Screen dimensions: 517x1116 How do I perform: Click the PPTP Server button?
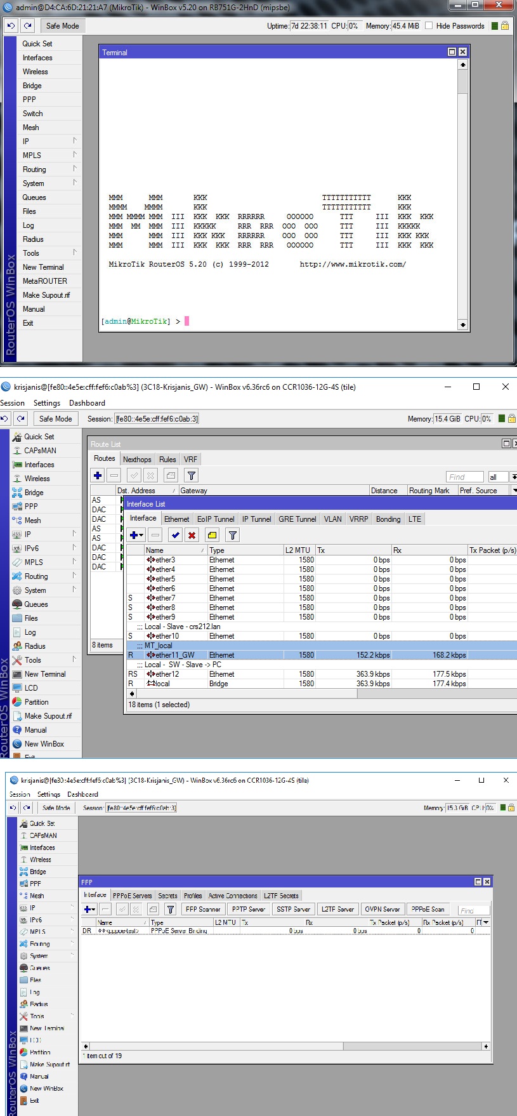click(x=249, y=909)
